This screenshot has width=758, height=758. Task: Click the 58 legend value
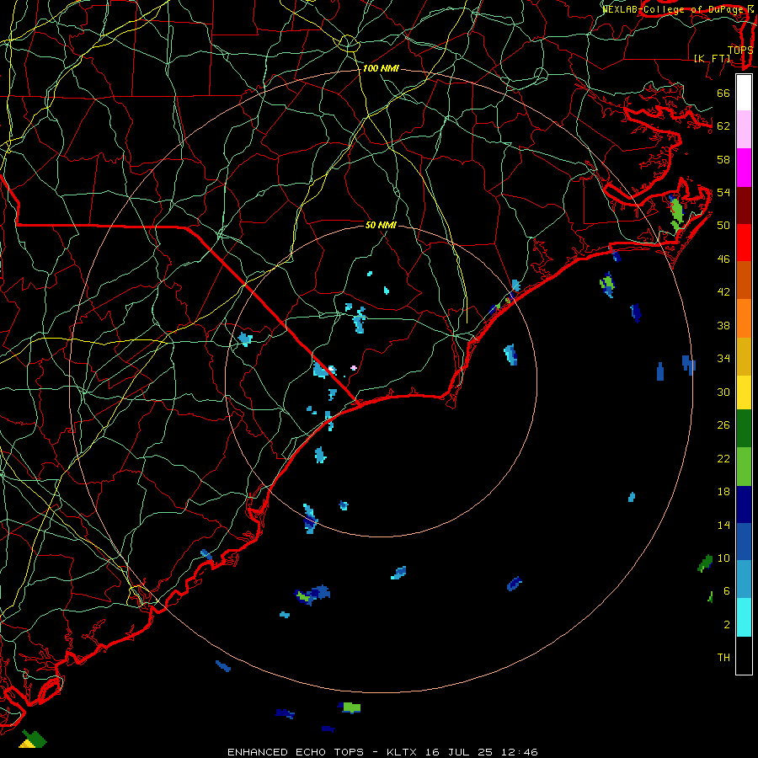pos(723,159)
